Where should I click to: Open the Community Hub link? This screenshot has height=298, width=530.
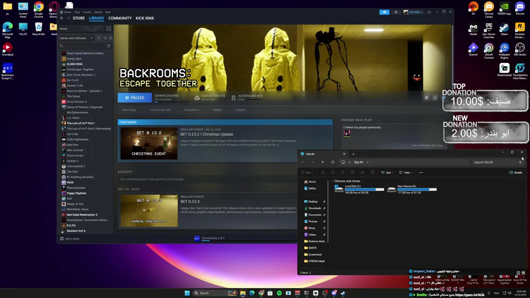160,110
